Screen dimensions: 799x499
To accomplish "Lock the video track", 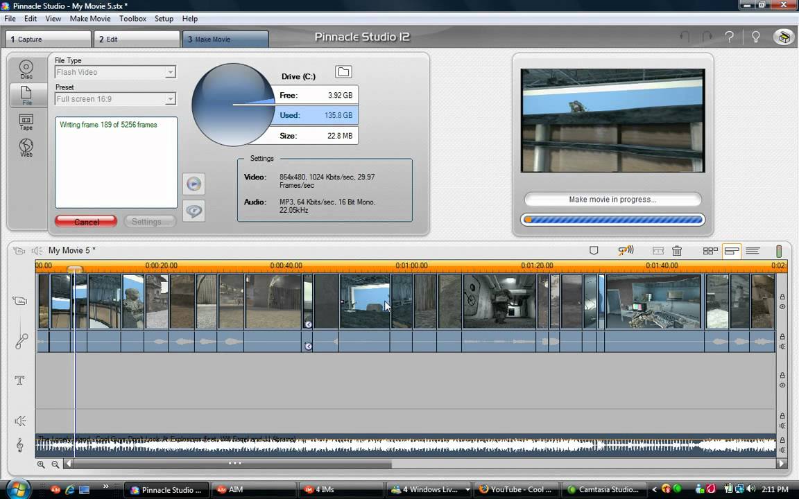I will point(782,297).
